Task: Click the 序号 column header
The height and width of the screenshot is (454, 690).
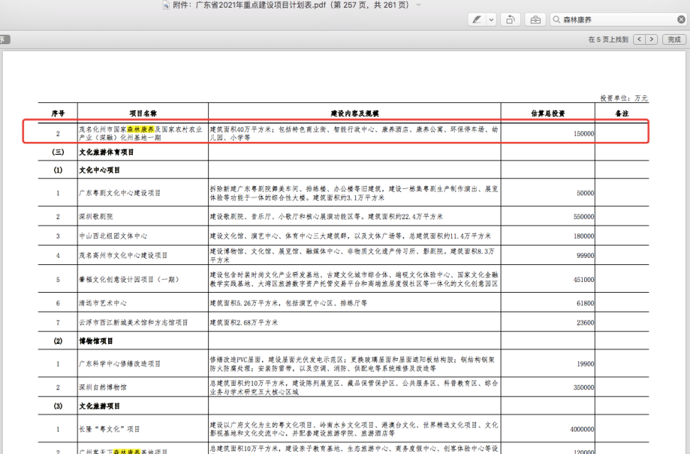Action: pyautogui.click(x=58, y=114)
